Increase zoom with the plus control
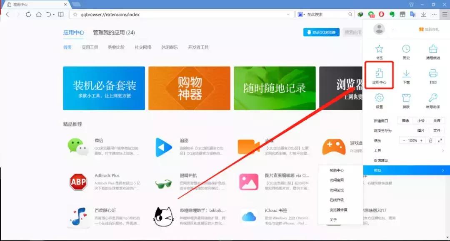The width and height of the screenshot is (450, 241). tap(421, 140)
